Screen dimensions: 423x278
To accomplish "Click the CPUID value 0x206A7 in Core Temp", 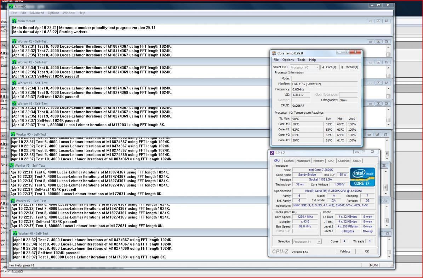I will point(325,106).
